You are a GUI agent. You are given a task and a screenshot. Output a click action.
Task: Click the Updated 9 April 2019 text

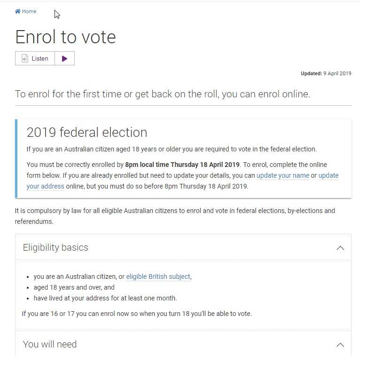point(326,73)
